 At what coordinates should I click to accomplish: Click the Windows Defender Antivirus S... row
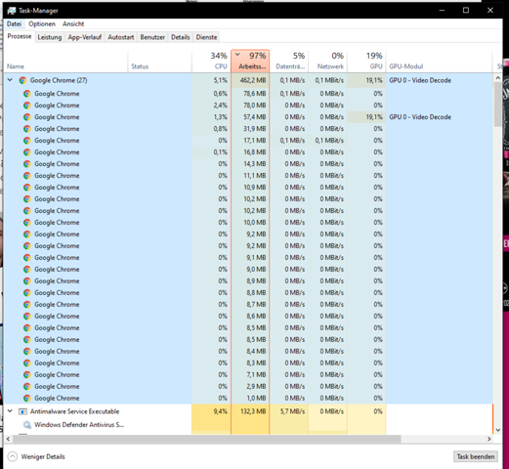(248, 425)
